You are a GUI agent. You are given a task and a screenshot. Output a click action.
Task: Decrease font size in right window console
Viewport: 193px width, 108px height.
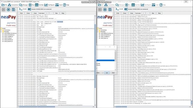point(148,13)
